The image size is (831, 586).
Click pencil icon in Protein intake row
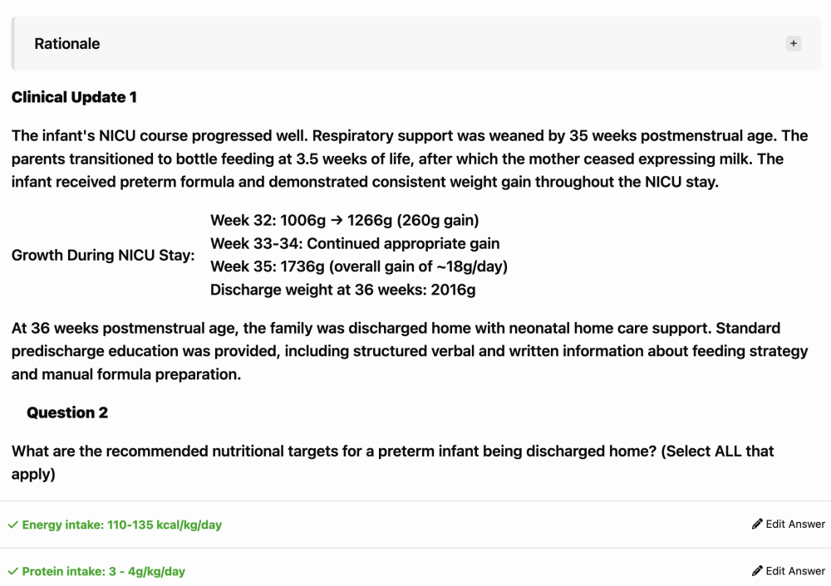click(757, 571)
